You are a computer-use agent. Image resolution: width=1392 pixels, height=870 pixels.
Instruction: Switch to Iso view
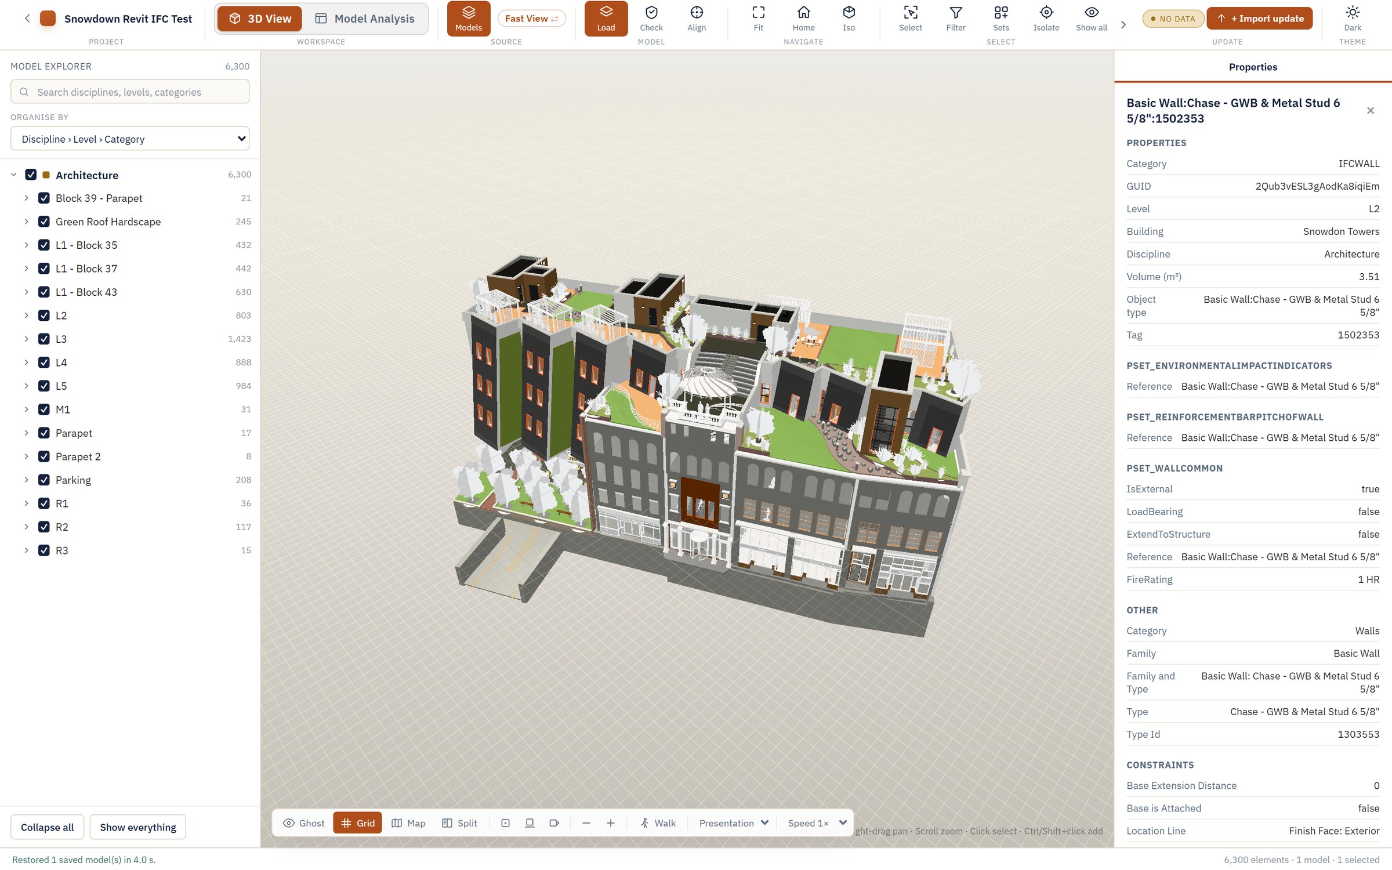(849, 19)
